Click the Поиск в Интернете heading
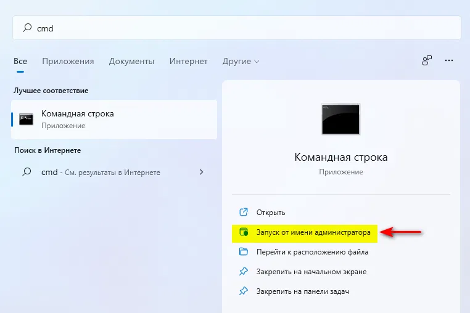Screen dimensions: 470x313 (x=47, y=150)
